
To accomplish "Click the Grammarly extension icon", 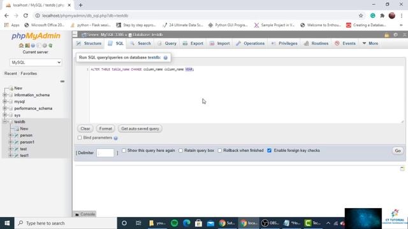I will click(x=372, y=15).
